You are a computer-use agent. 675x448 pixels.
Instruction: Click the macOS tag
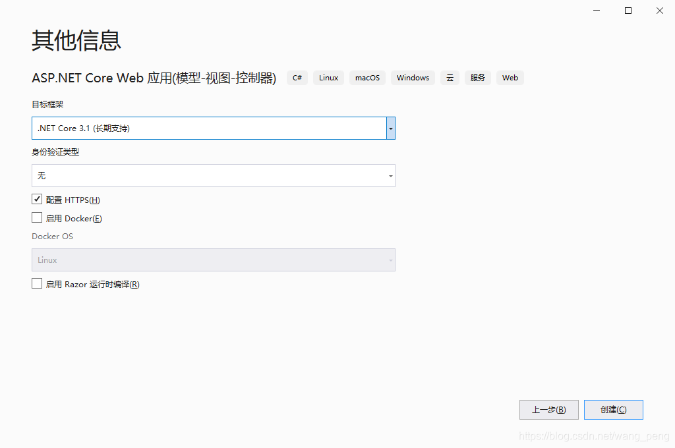coord(367,78)
